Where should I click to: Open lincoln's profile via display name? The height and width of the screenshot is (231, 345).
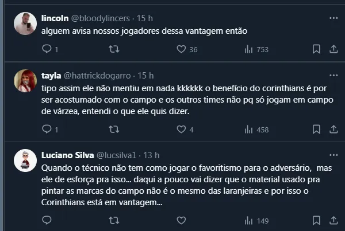[x=56, y=18]
